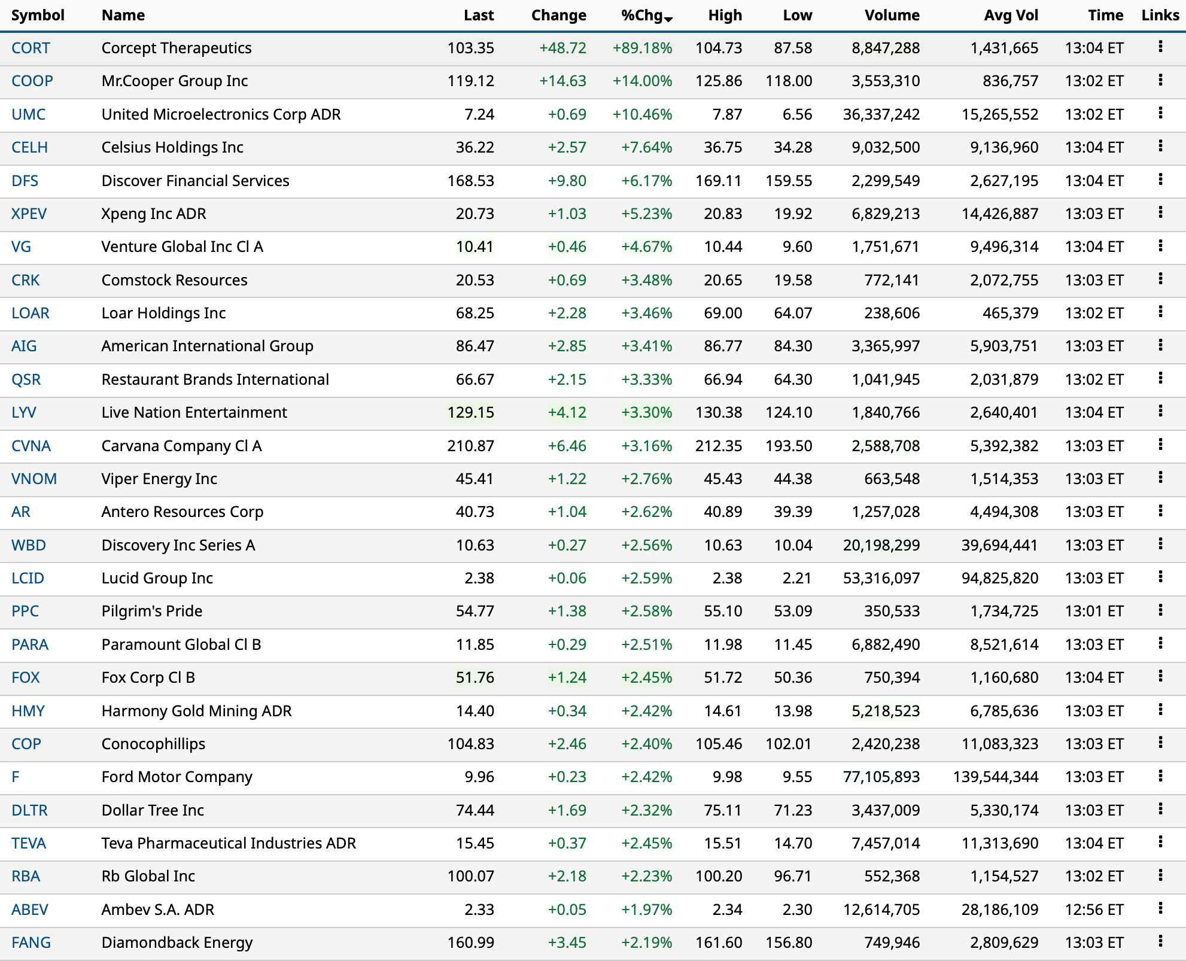Open links menu for AIG row

pyautogui.click(x=1160, y=345)
